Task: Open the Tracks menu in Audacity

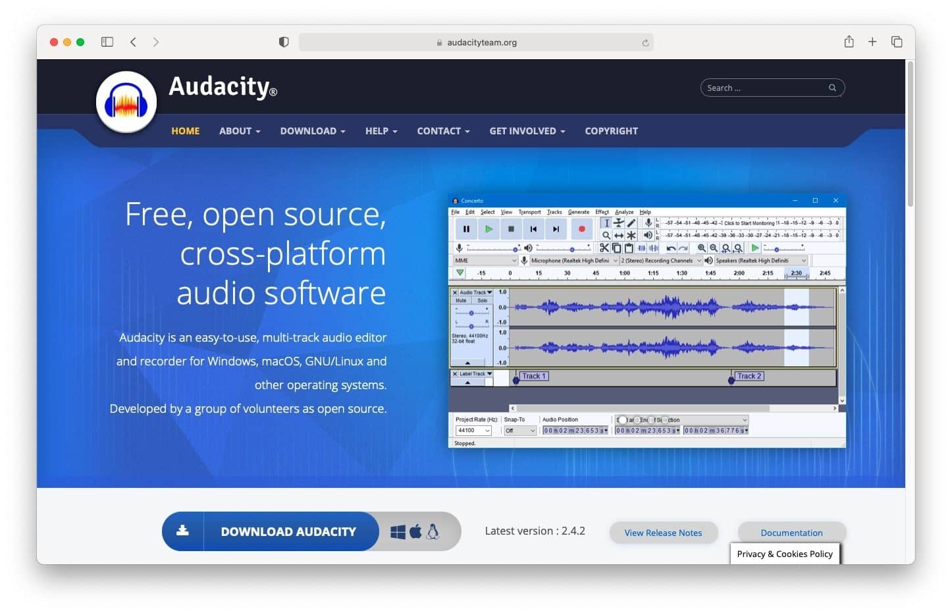Action: click(x=554, y=212)
